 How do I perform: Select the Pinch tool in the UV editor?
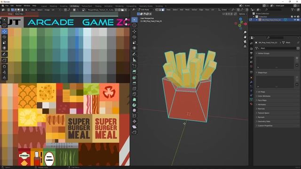[4, 77]
